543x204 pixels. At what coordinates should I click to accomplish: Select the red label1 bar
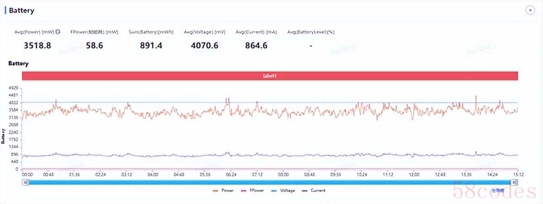coord(270,76)
